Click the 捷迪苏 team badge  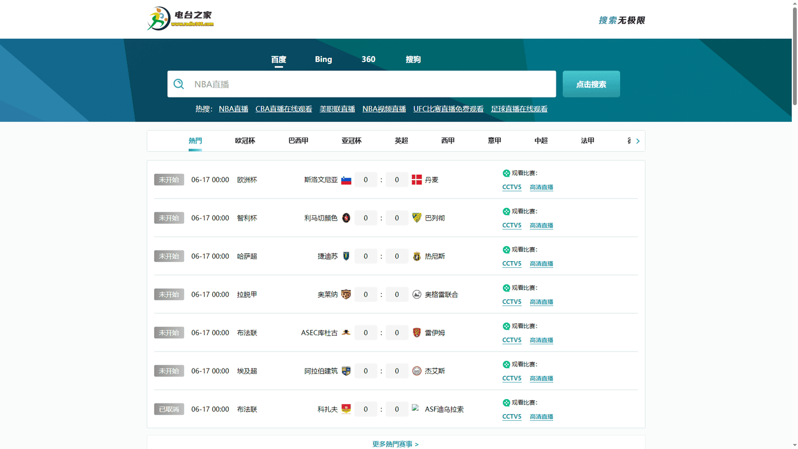click(346, 257)
